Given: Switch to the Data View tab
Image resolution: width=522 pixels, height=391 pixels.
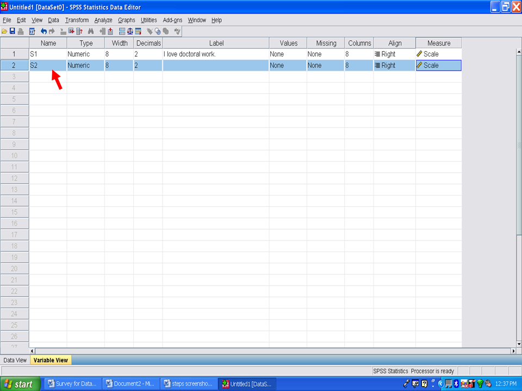Looking at the screenshot, I should click(x=15, y=360).
